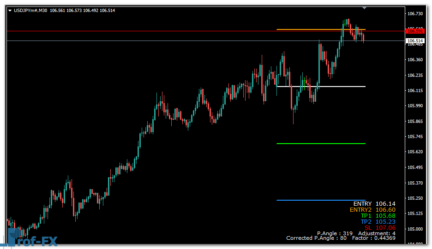Image resolution: width=432 pixels, height=249 pixels.
Task: Select the green TP1 horizontal line
Action: click(x=321, y=144)
